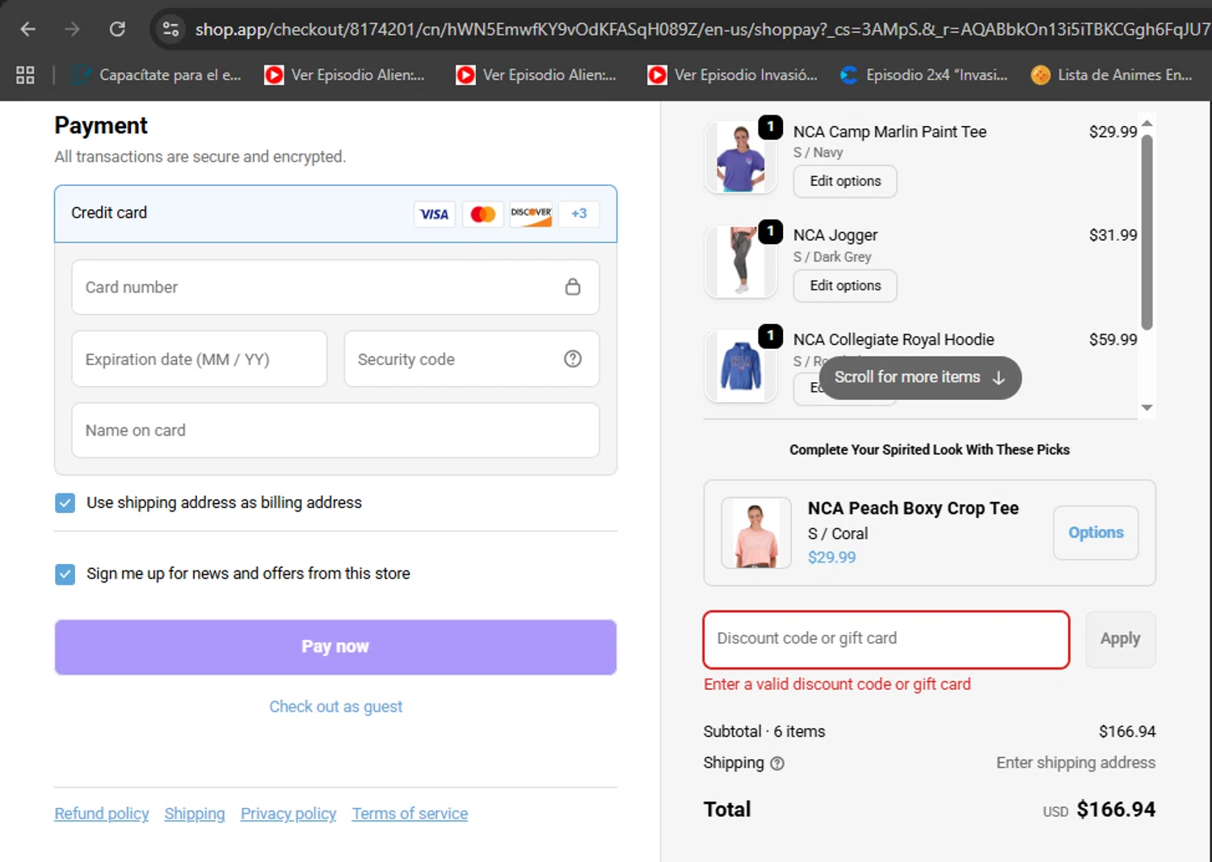Screen dimensions: 1212x862
Task: Click 'Scroll for more items' pill
Action: point(920,377)
